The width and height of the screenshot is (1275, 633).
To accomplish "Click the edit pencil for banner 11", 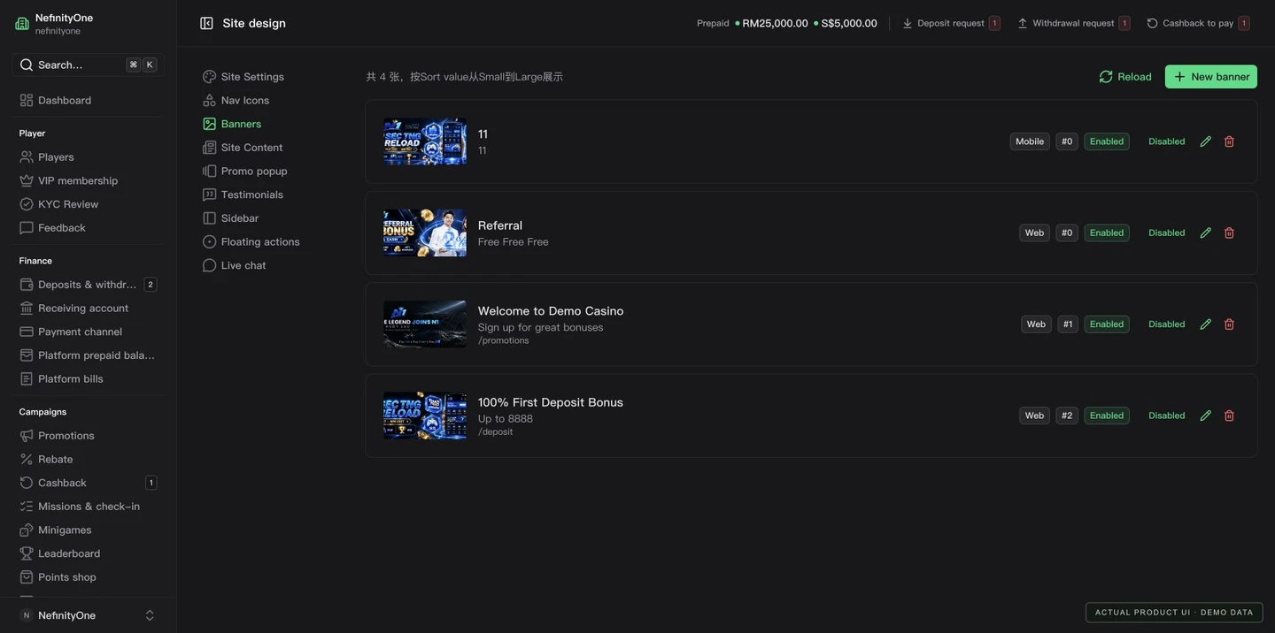I will point(1205,141).
